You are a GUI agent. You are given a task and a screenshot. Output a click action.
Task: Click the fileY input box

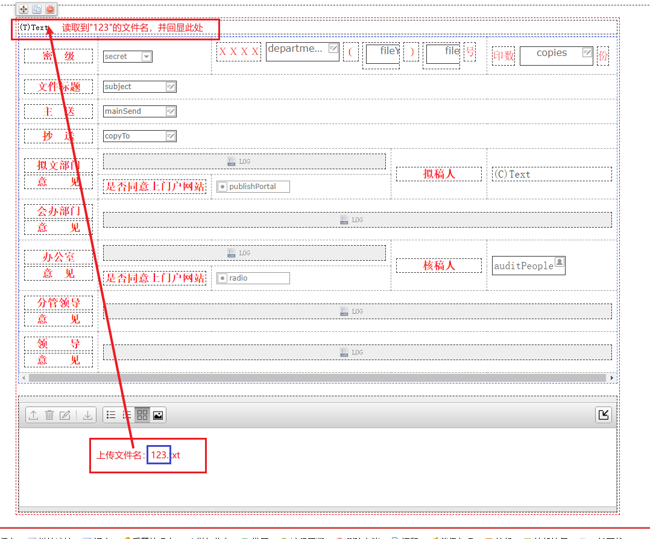(383, 54)
